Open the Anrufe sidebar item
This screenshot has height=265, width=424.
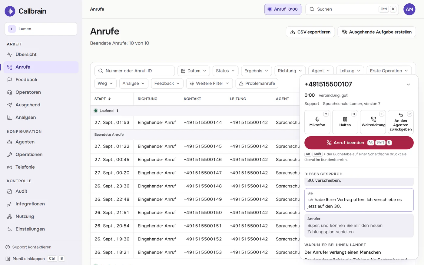(x=41, y=67)
